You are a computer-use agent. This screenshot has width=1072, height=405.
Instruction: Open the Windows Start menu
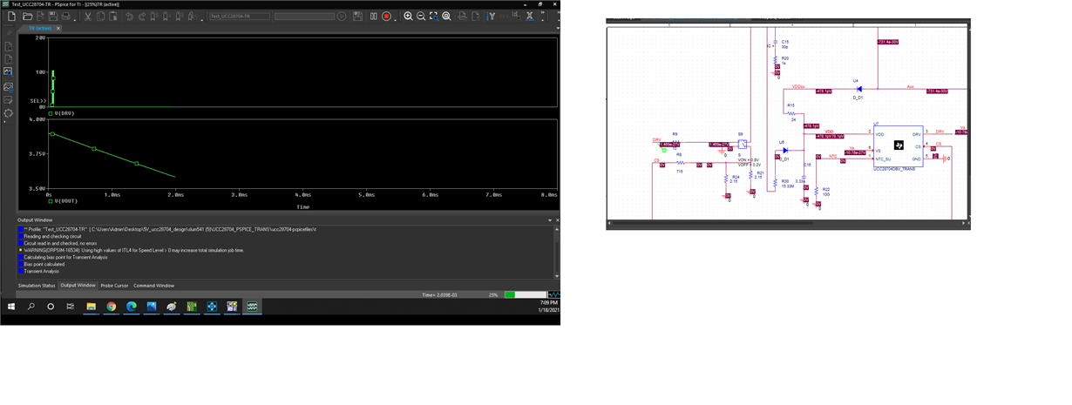point(12,307)
